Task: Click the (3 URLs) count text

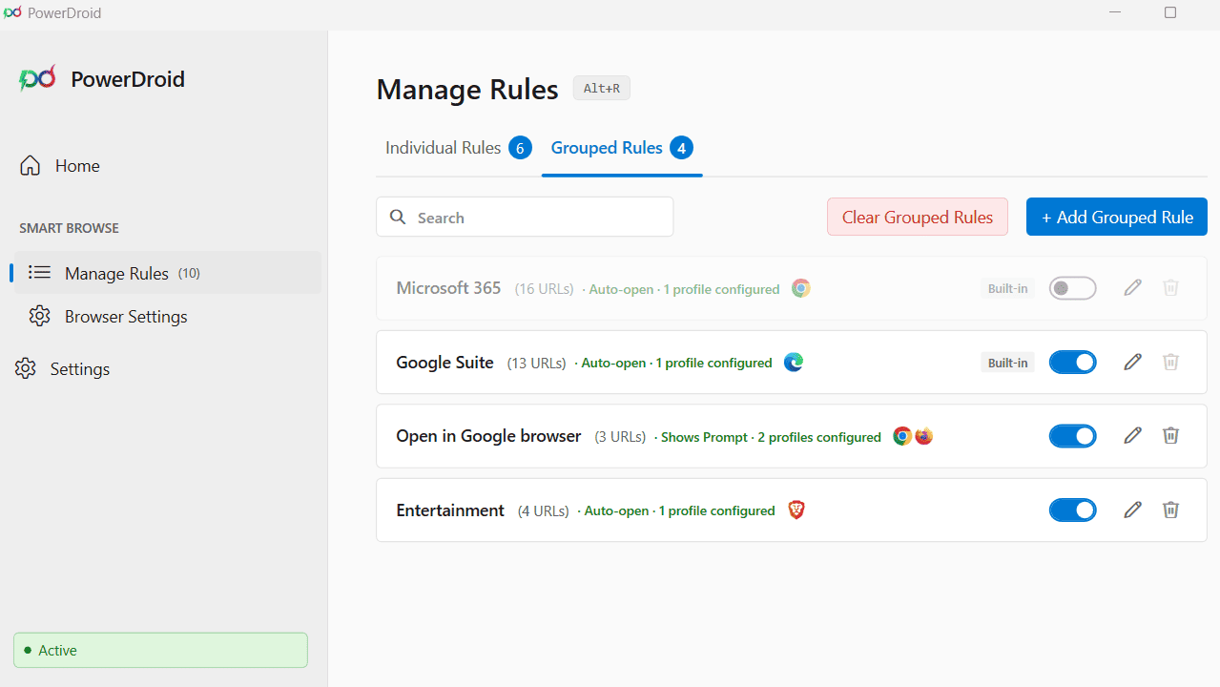Action: (620, 437)
